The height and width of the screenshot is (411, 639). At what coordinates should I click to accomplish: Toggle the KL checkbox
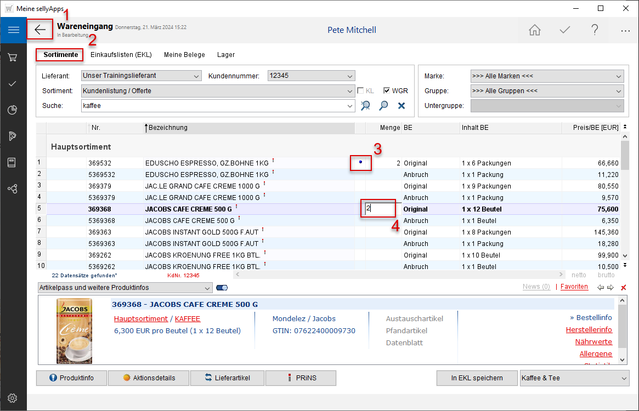pos(360,91)
